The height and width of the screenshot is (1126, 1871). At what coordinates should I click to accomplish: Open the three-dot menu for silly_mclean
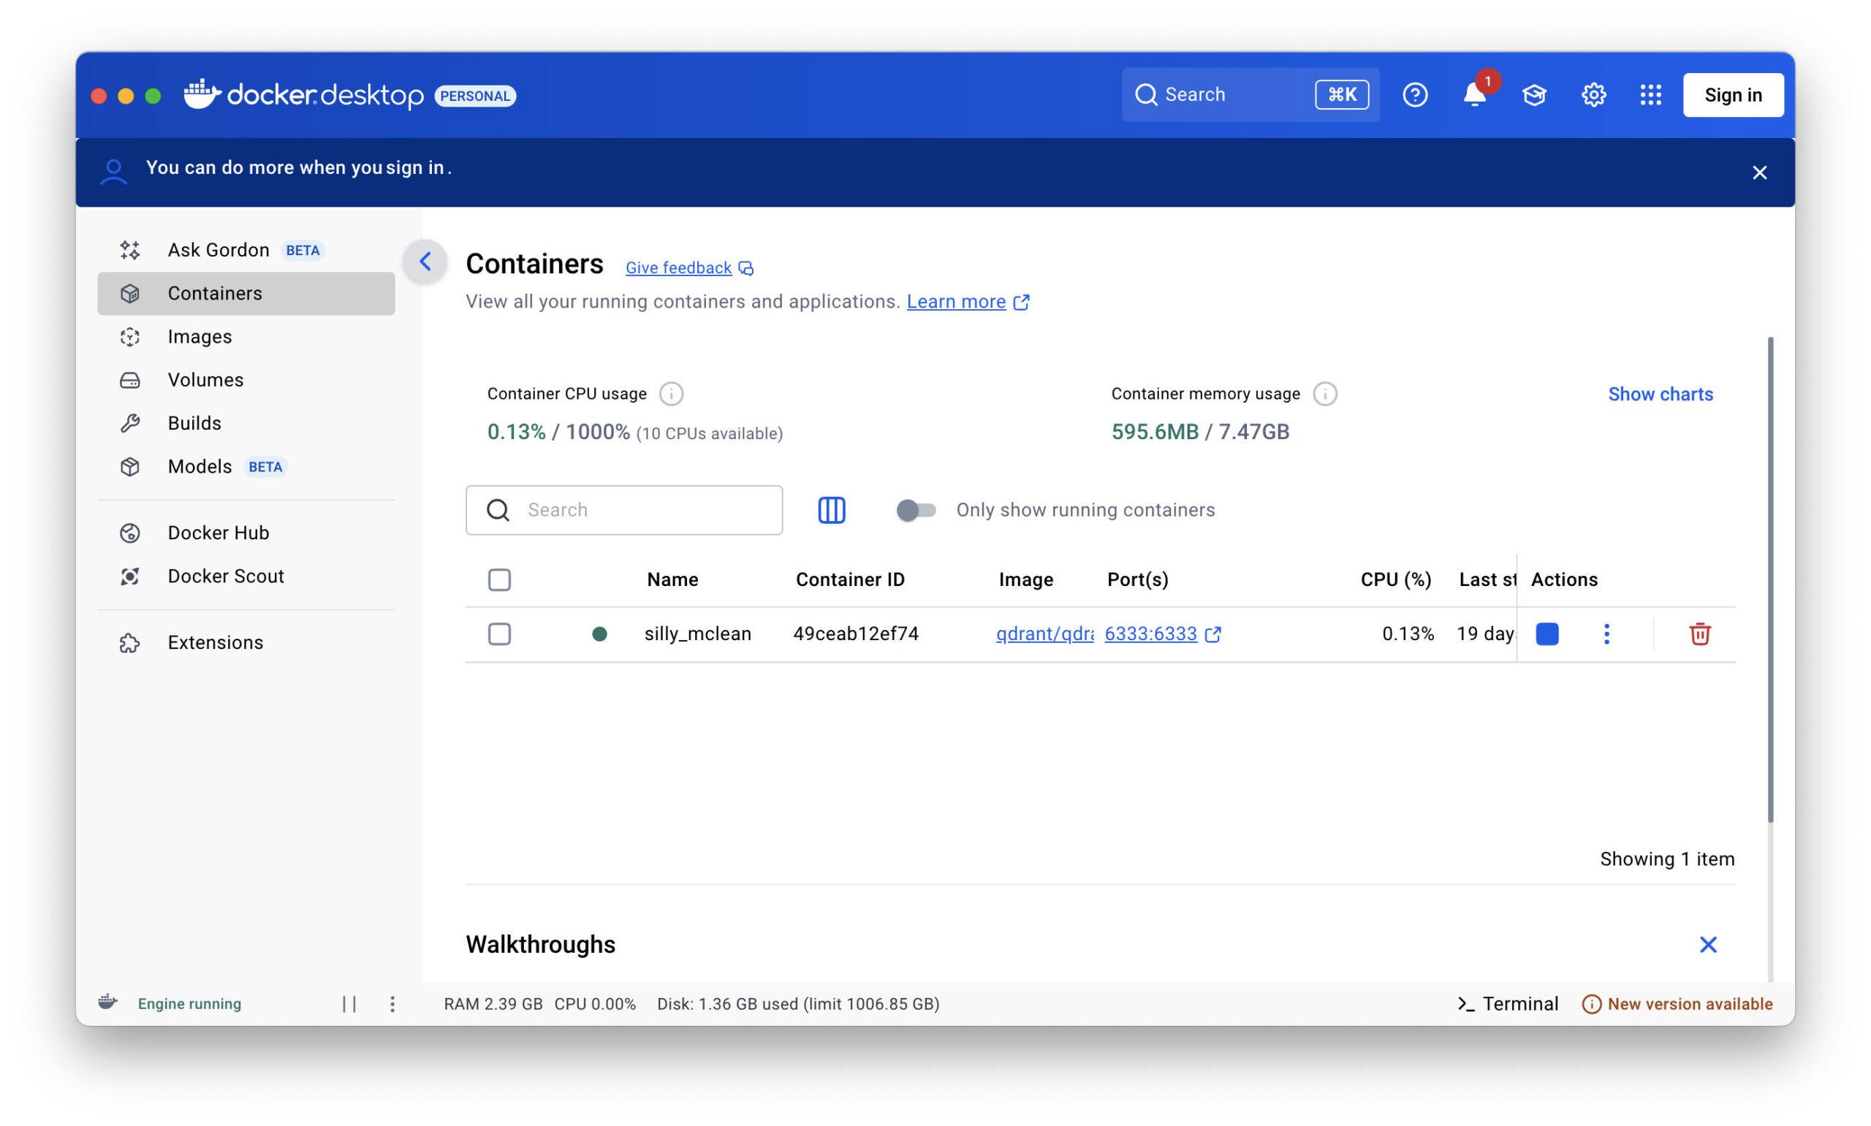click(1606, 634)
